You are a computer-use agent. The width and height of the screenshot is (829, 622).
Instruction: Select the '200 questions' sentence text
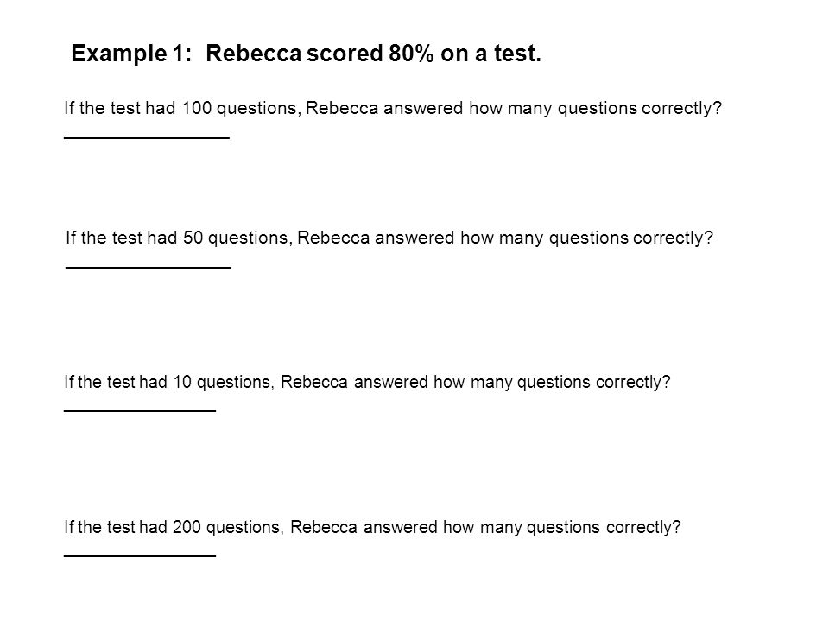pyautogui.click(x=373, y=527)
